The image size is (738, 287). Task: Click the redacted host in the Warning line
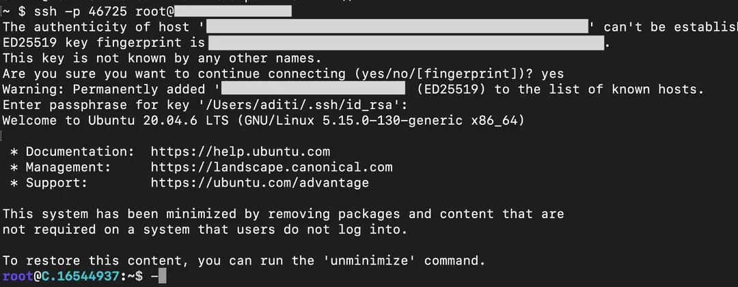[x=314, y=89]
